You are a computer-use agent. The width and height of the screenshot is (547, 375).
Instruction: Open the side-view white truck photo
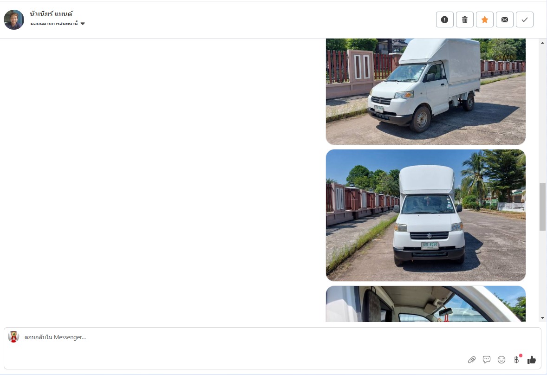coord(426,91)
